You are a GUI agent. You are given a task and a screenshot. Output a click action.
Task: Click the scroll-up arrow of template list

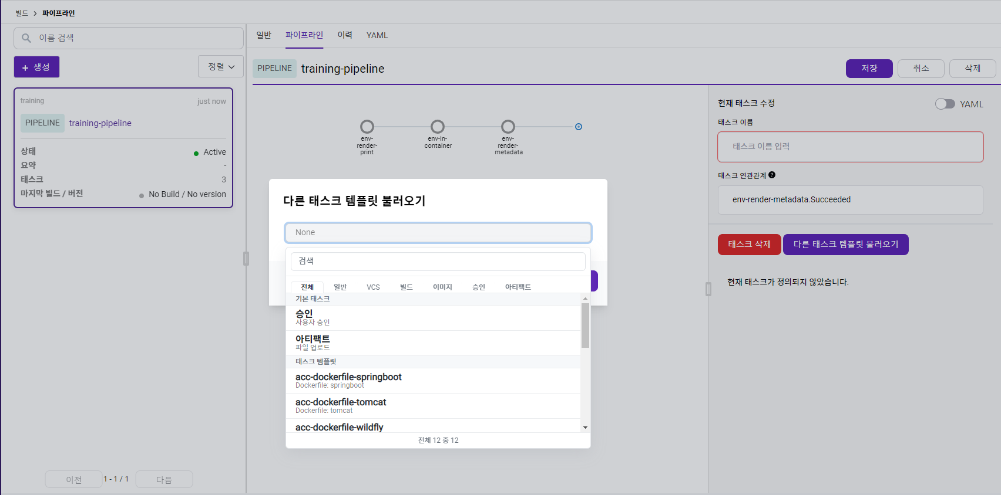coord(585,299)
